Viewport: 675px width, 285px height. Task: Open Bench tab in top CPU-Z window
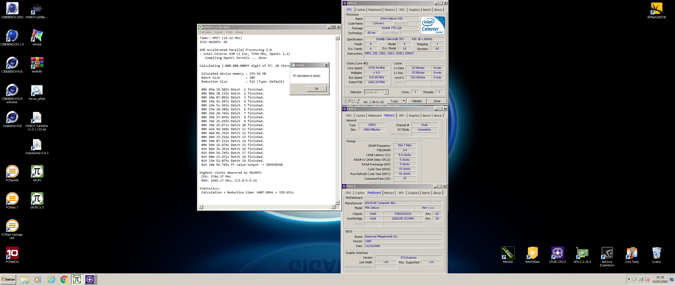427,10
